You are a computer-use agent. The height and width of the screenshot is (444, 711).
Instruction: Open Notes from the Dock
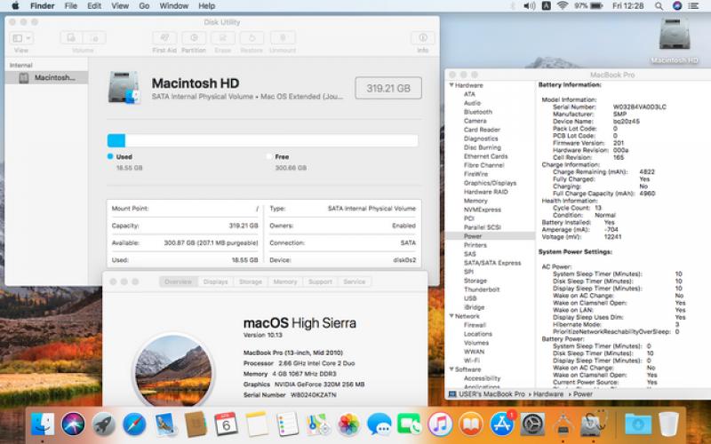(257, 425)
